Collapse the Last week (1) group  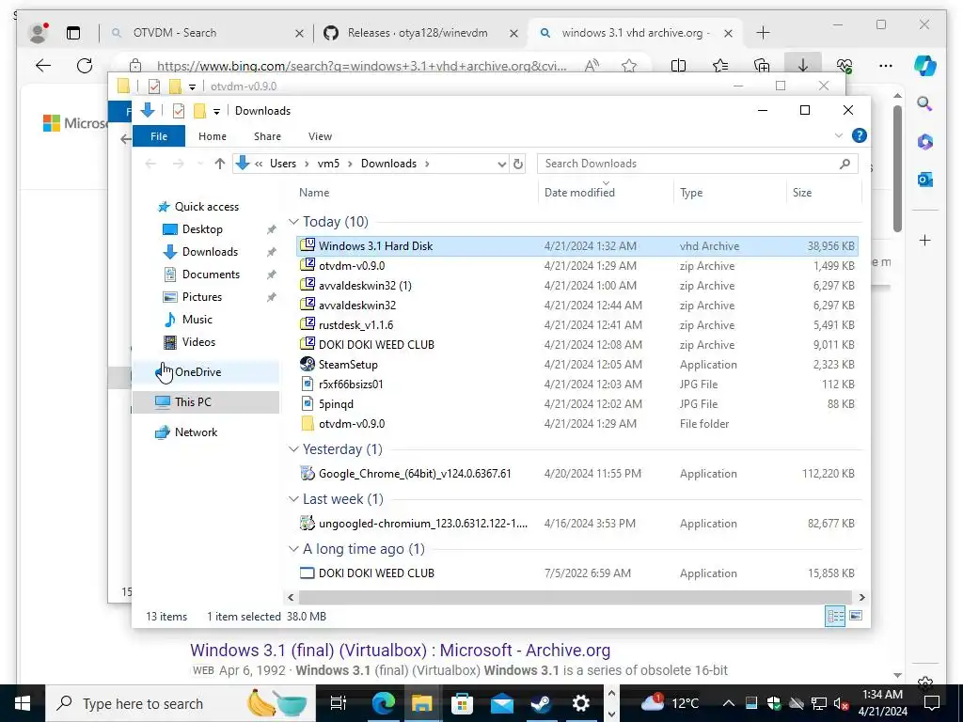tap(294, 499)
